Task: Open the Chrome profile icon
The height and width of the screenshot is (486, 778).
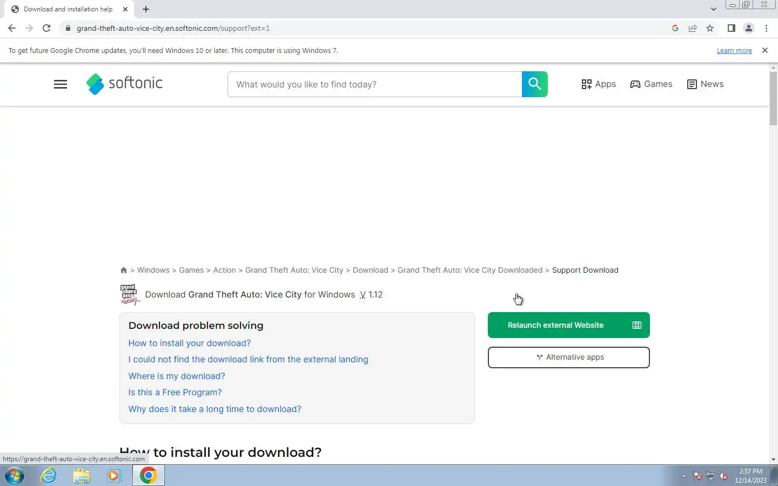Action: 749,28
